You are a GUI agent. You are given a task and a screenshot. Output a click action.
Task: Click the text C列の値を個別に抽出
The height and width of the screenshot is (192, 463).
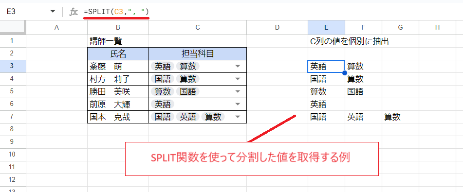(349, 41)
